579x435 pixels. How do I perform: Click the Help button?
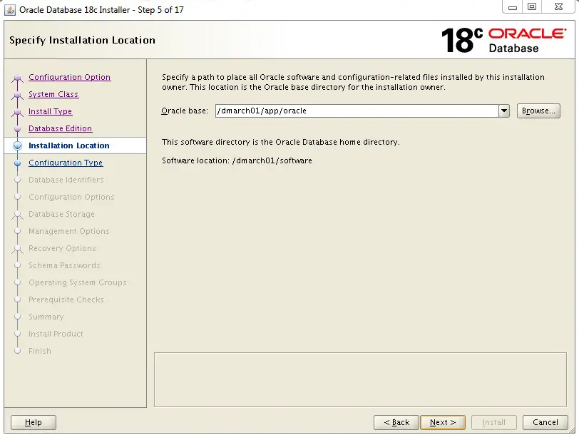pos(34,422)
